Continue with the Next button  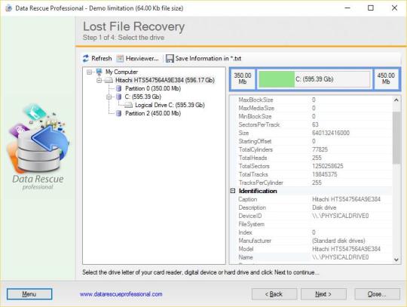[x=323, y=294]
